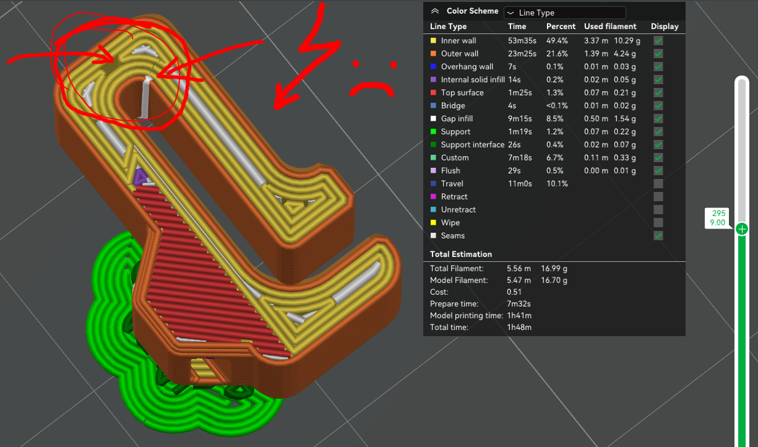Click the Model printing time "1h41m"
The height and width of the screenshot is (447, 758).
pos(519,316)
